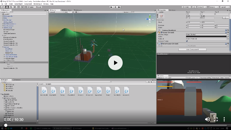Toggle scene audio speaker icon

(73, 12)
